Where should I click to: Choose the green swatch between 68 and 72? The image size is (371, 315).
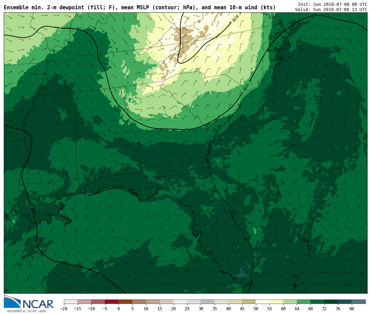coord(317,302)
